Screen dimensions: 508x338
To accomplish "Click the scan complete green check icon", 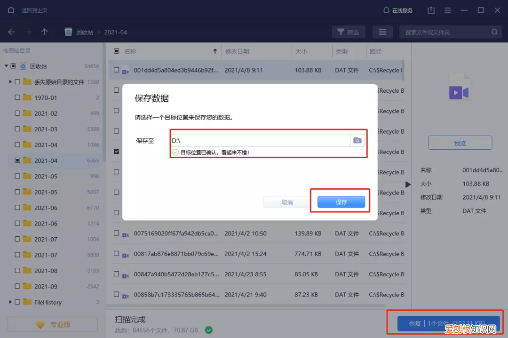I will click(208, 330).
